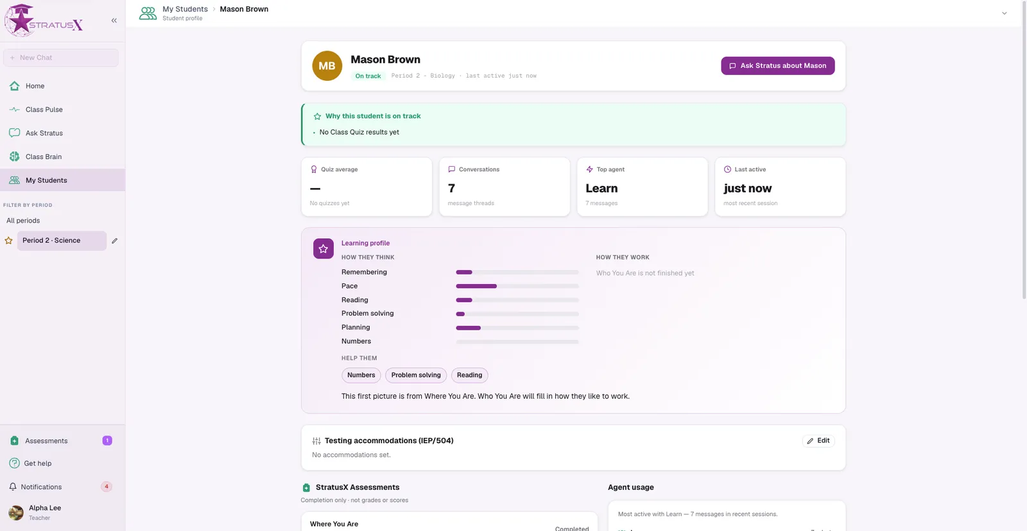This screenshot has height=531, width=1027.
Task: Edit testing accommodations
Action: coord(818,441)
